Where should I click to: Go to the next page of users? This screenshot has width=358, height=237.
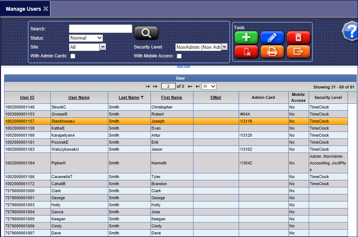point(190,86)
